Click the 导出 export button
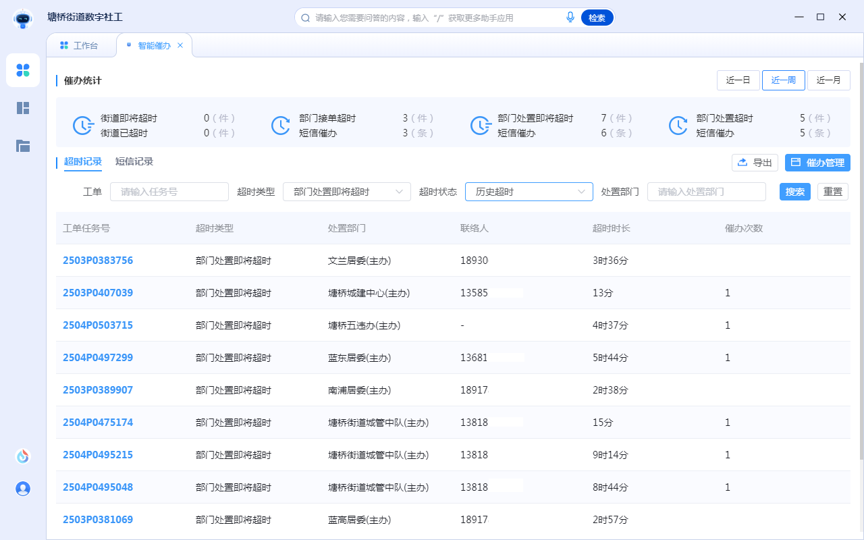Image resolution: width=864 pixels, height=540 pixels. pos(755,163)
